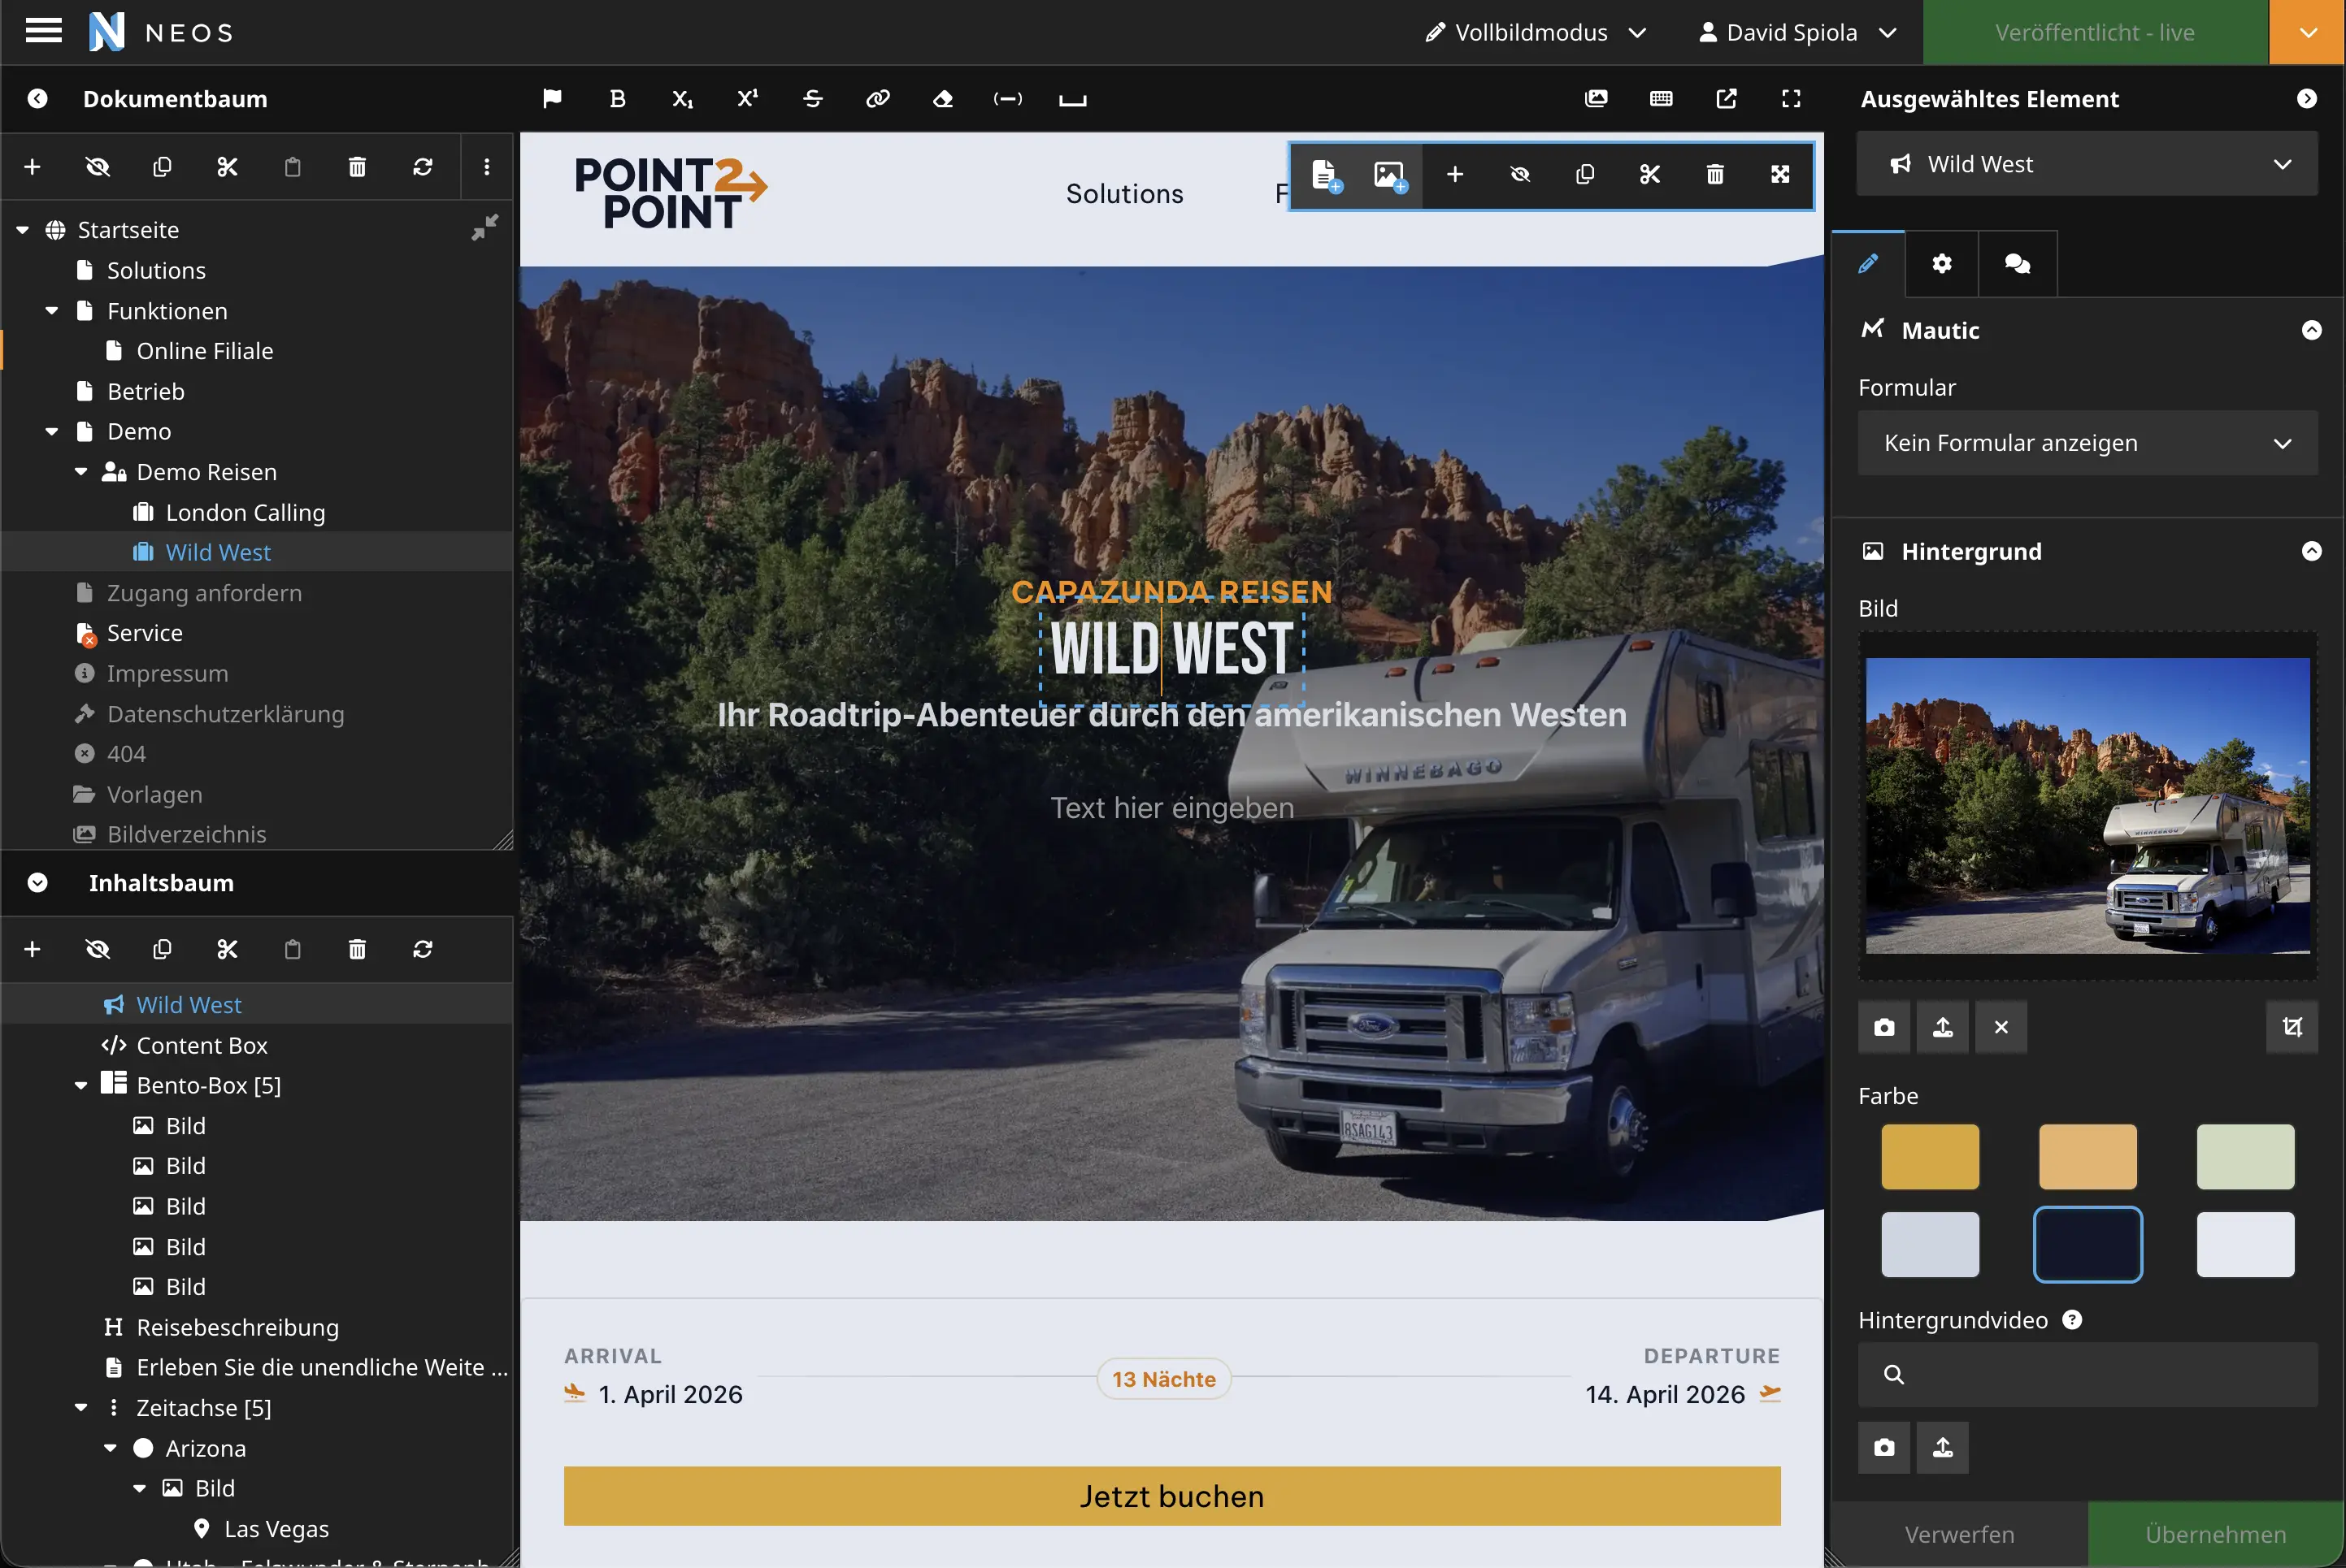Hide element via floating content toolbar

point(1519,175)
